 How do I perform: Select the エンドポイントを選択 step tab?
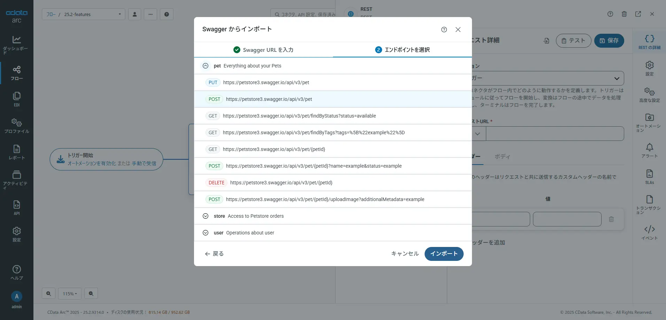pos(402,50)
